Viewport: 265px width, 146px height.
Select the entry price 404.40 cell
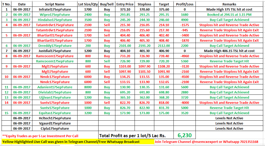coord(125,35)
